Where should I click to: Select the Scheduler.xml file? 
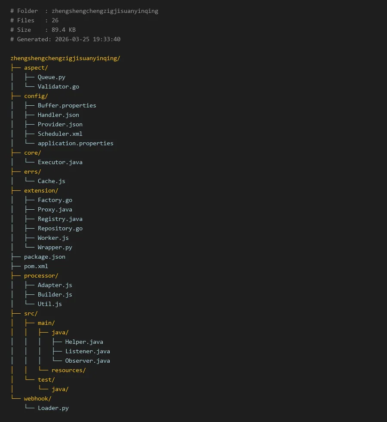click(x=60, y=134)
